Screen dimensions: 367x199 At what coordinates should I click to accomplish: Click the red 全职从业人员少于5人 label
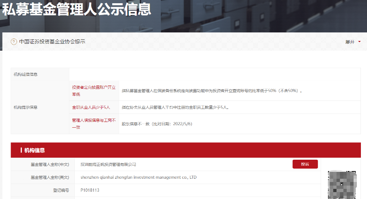(x=91, y=107)
